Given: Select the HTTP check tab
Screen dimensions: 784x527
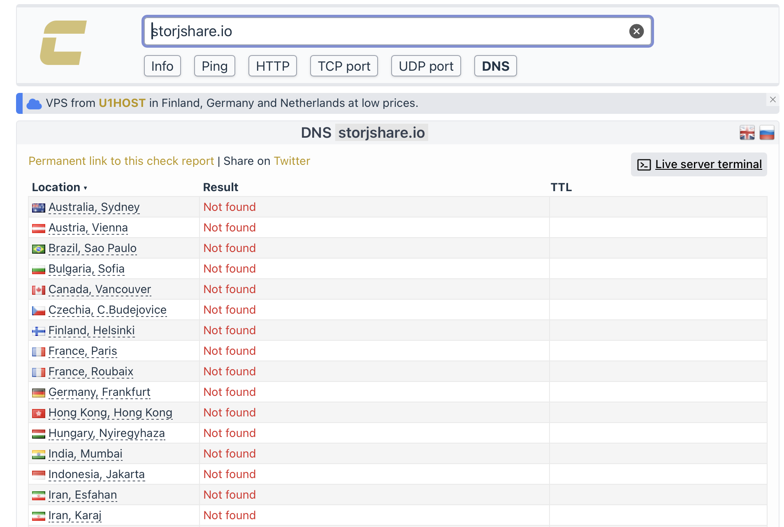Looking at the screenshot, I should click(x=272, y=66).
